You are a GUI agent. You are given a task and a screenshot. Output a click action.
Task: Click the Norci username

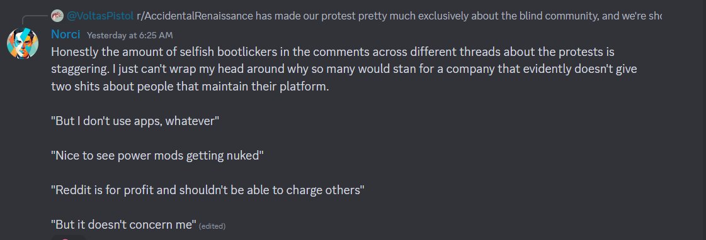click(x=65, y=35)
